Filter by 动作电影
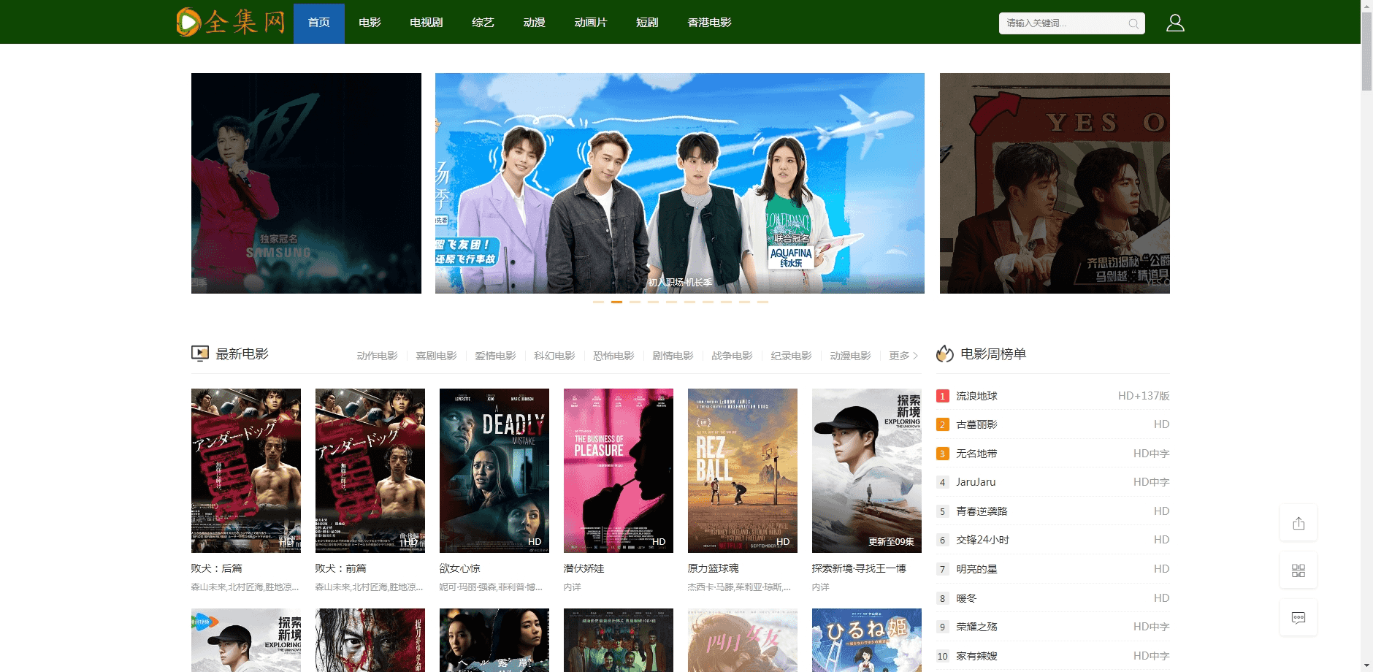 tap(378, 356)
